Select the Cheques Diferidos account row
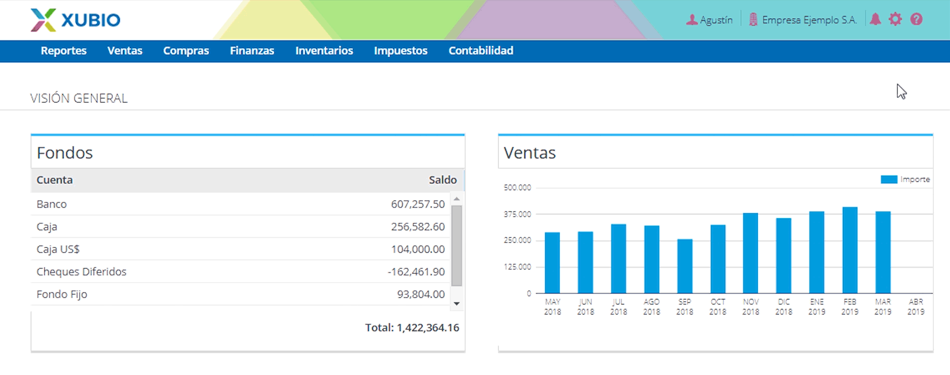Viewport: 950px width, 375px height. (240, 272)
